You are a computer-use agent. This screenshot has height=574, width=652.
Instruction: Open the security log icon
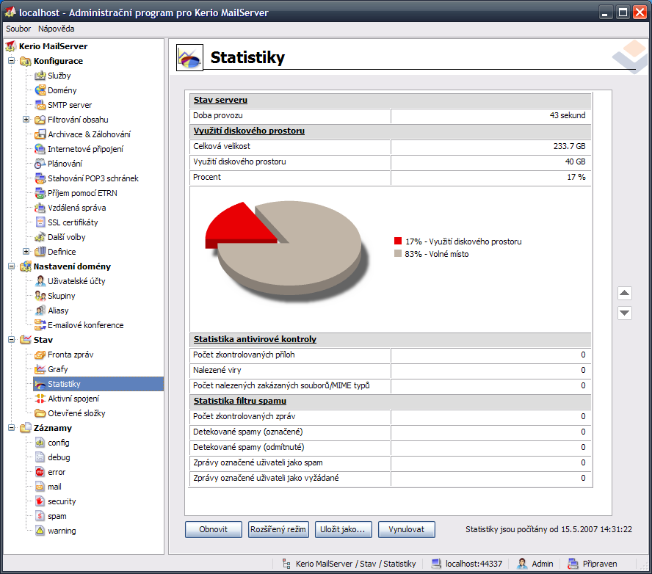(40, 501)
